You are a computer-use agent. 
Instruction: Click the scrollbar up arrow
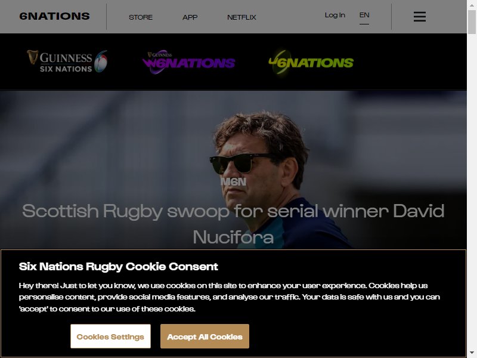click(x=472, y=5)
